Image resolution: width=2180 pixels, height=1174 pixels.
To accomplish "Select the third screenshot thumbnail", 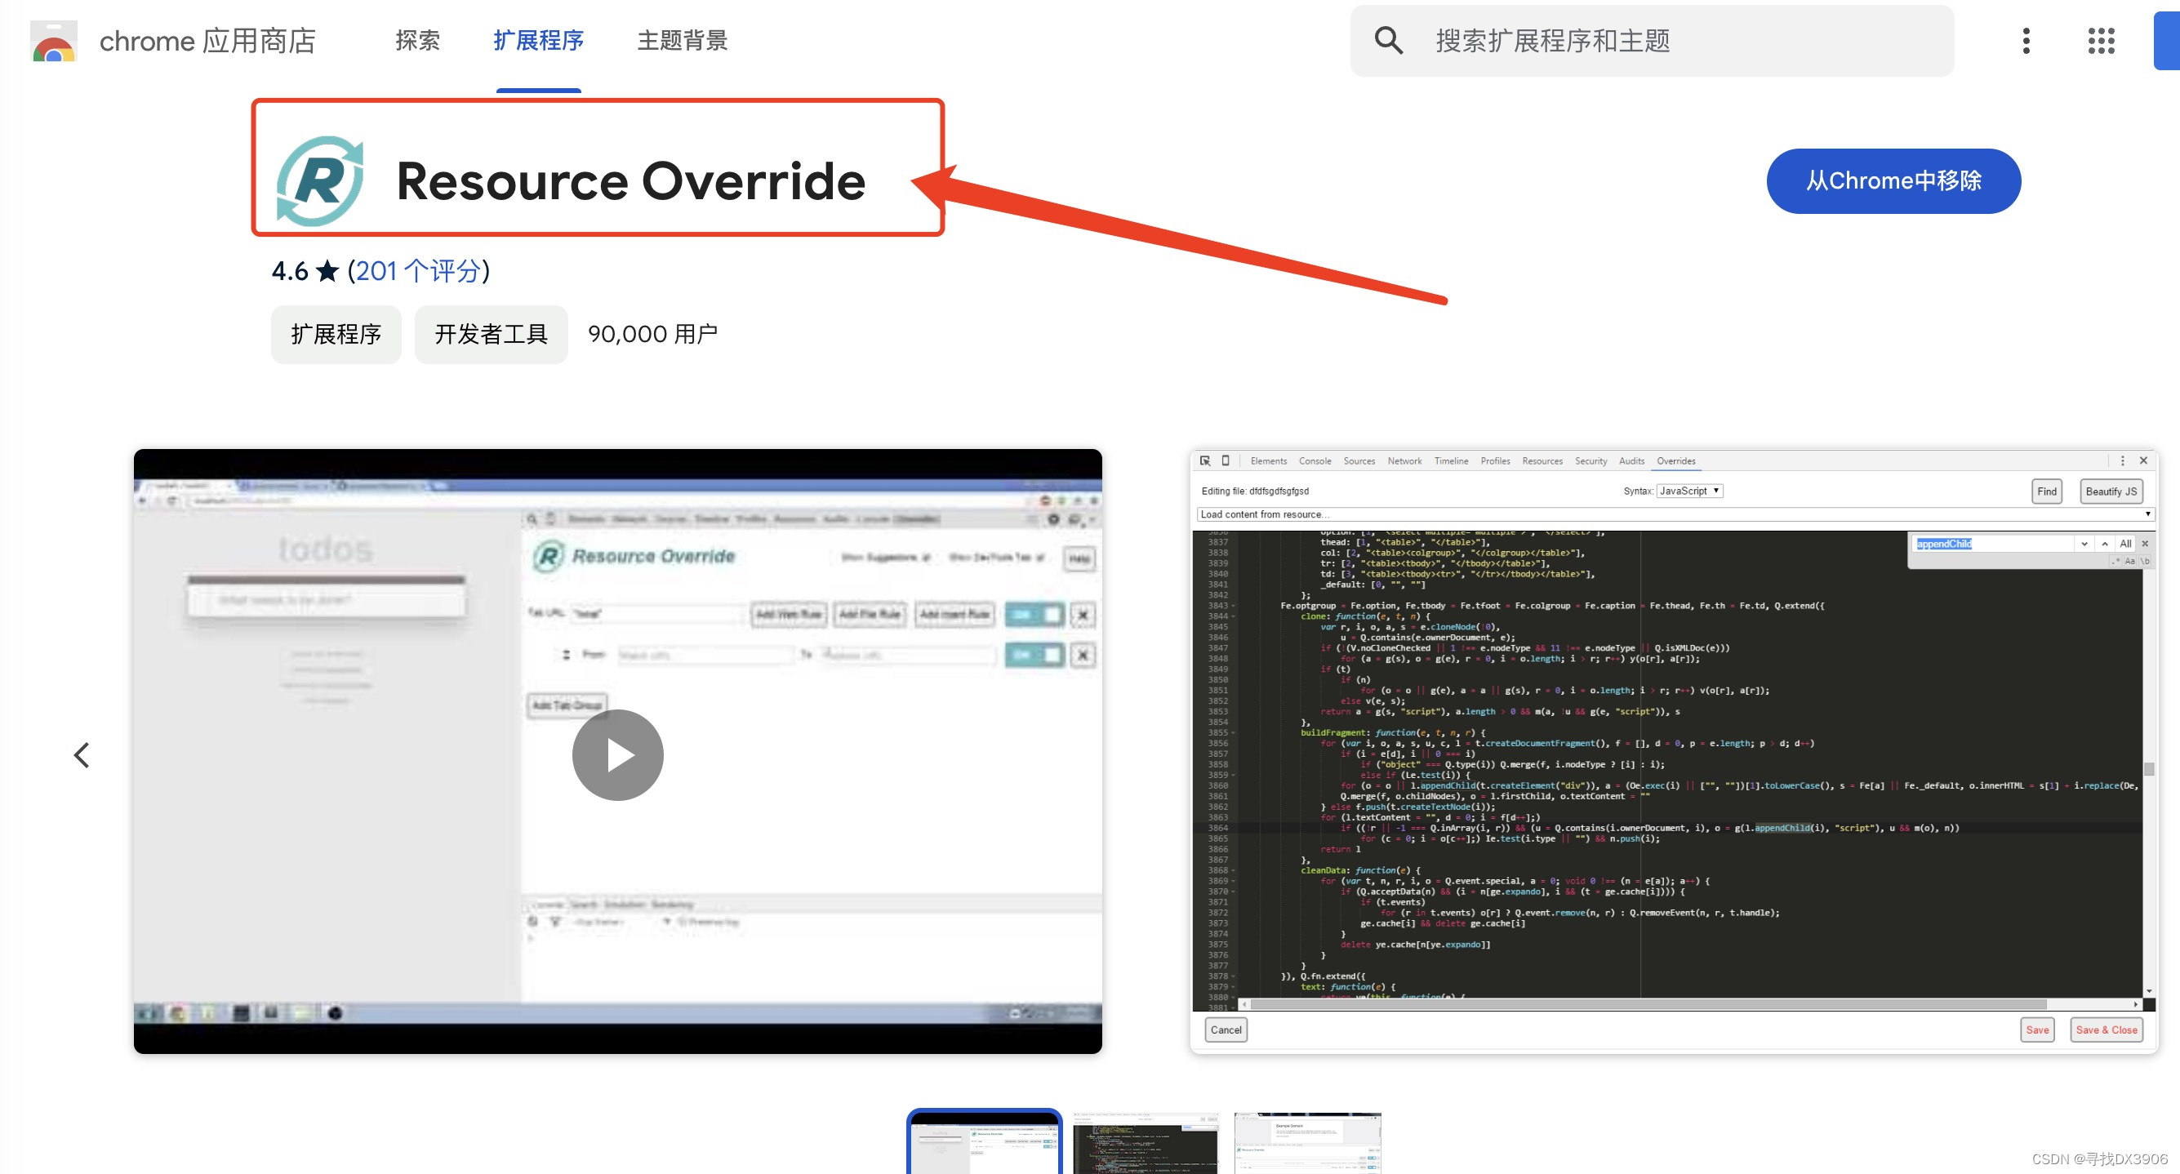I will coord(1306,1143).
